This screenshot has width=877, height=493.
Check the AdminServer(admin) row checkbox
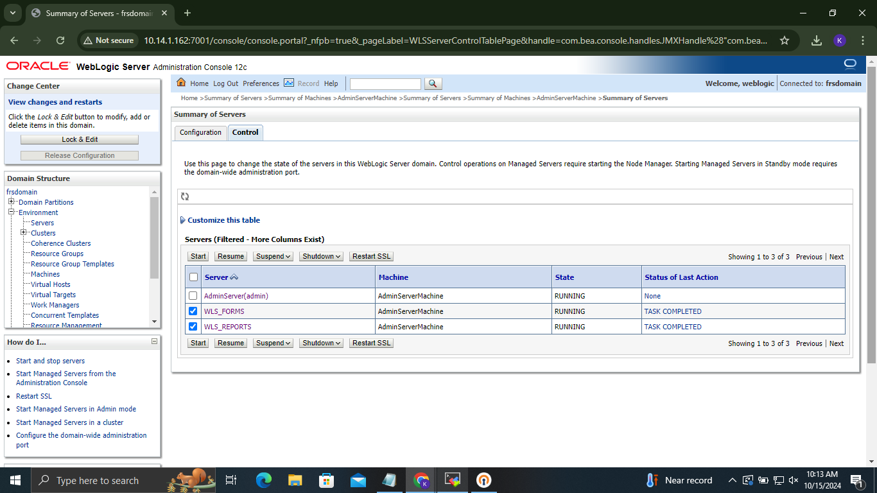193,296
